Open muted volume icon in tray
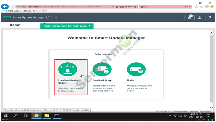 click(180, 116)
